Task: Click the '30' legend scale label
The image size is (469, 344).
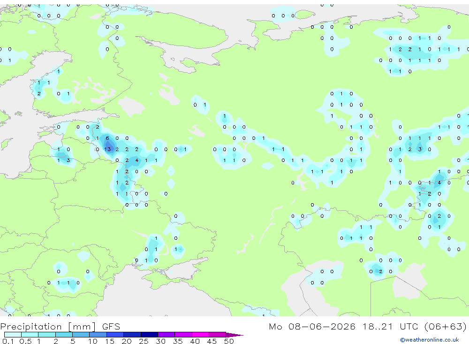Action: [160, 341]
